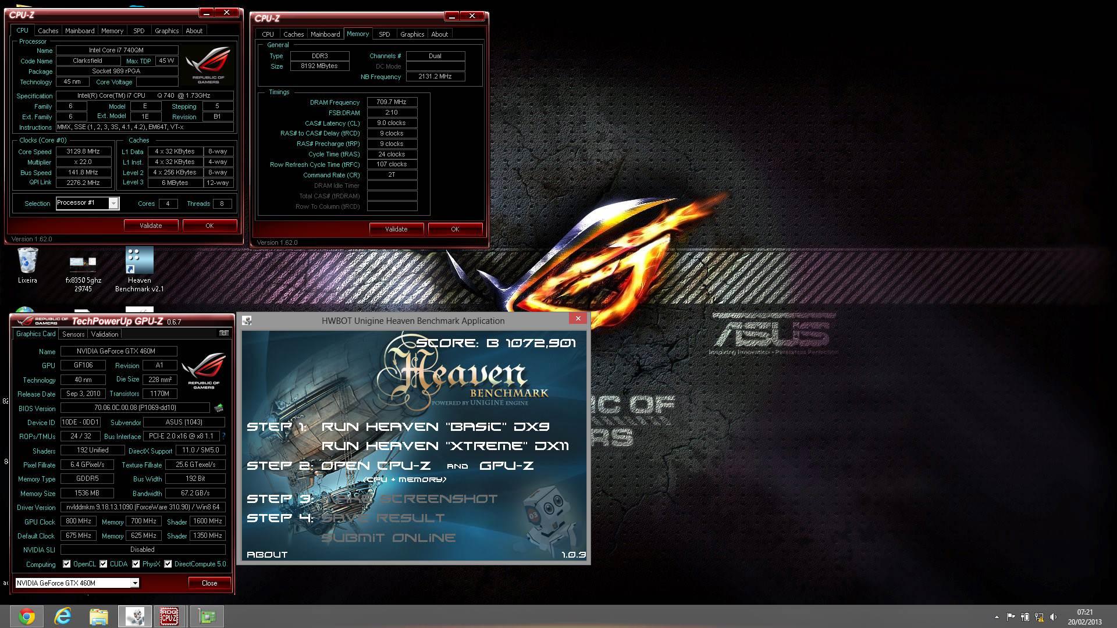The height and width of the screenshot is (628, 1117).
Task: Open the volume speaker tray icon
Action: [x=1053, y=617]
